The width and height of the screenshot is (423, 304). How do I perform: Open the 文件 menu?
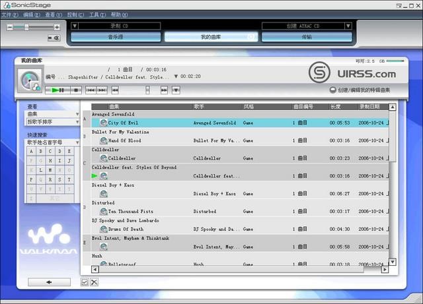tap(11, 14)
